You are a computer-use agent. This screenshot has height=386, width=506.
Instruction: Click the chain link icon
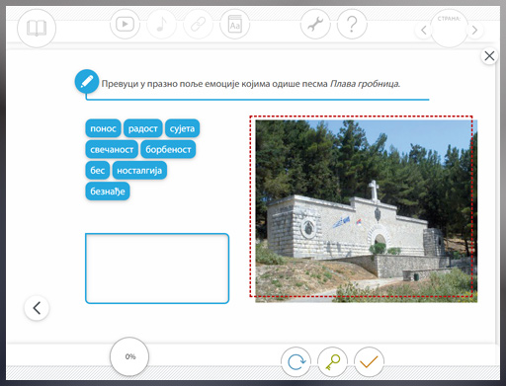pos(198,24)
